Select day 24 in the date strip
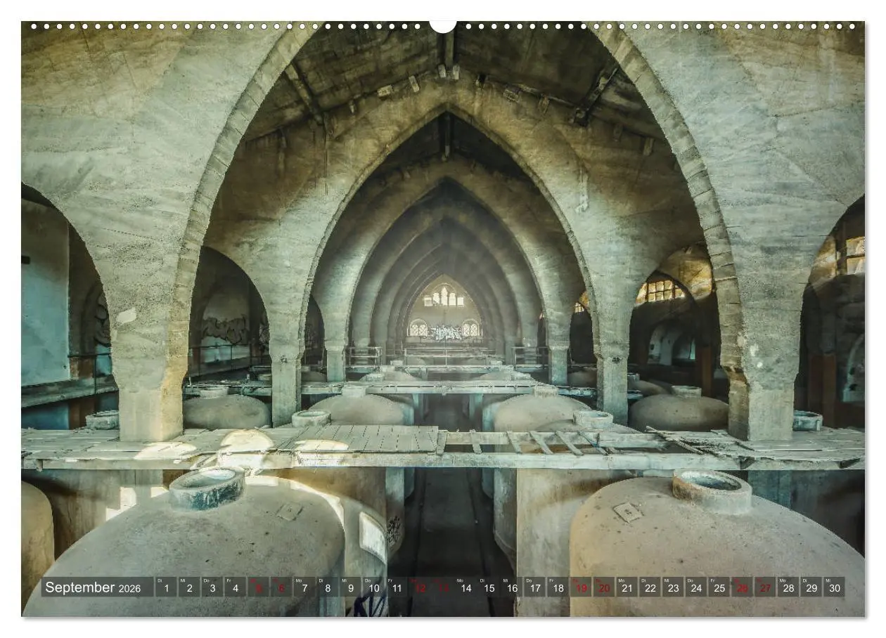 tap(696, 587)
